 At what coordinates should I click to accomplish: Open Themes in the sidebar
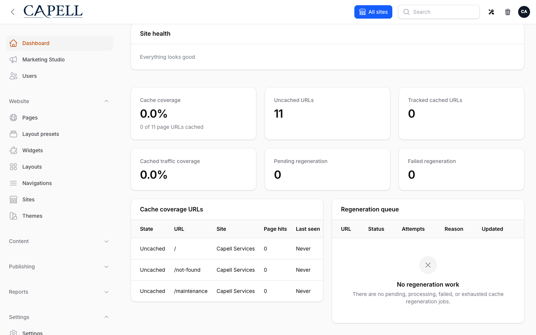60,216
